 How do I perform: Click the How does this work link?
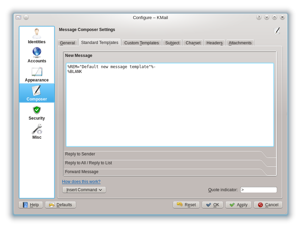coord(81,181)
